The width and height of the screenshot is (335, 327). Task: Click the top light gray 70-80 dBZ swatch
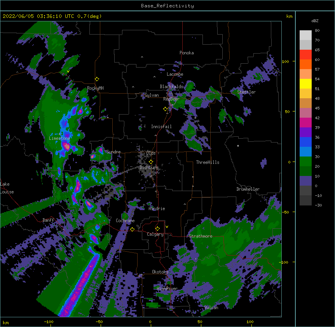tap(305, 35)
